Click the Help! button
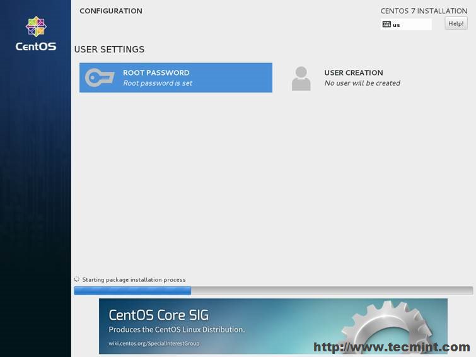The image size is (476, 357). tap(456, 23)
